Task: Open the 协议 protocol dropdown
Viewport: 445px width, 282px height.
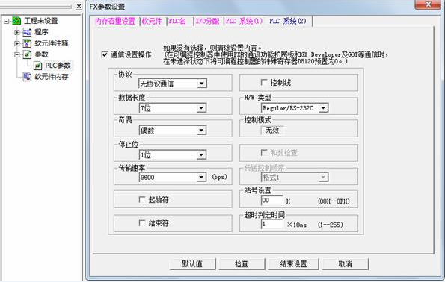Action: pyautogui.click(x=201, y=84)
